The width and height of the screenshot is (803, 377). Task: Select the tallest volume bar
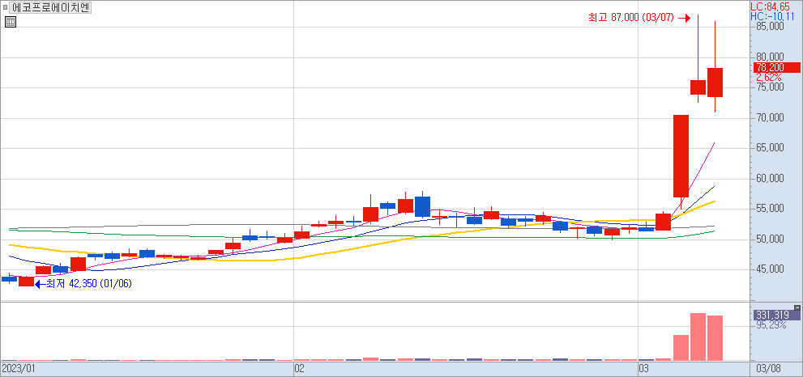coord(698,337)
